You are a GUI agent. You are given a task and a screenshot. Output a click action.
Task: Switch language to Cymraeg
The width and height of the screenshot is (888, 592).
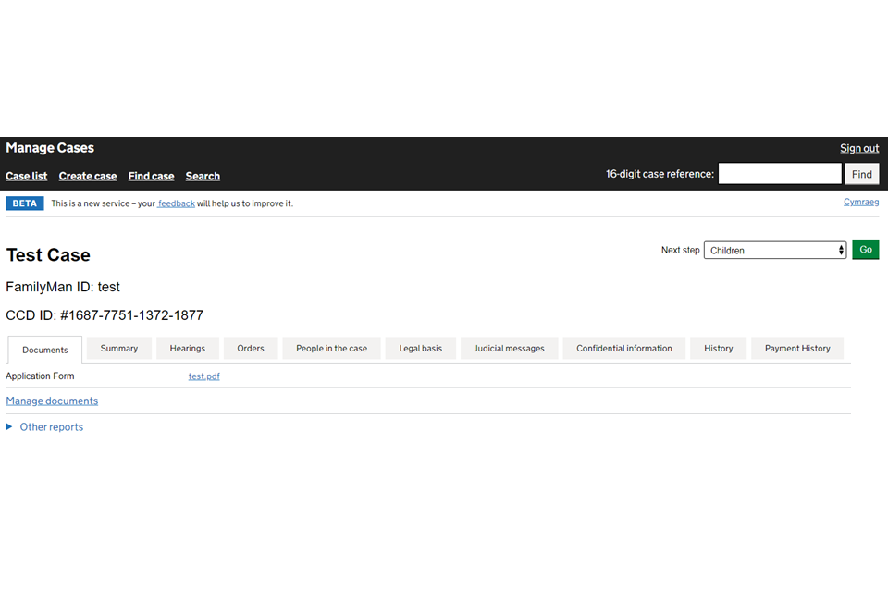pyautogui.click(x=861, y=203)
